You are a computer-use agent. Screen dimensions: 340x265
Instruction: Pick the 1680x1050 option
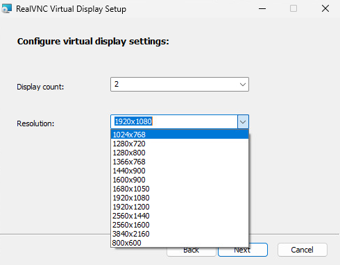pos(180,189)
